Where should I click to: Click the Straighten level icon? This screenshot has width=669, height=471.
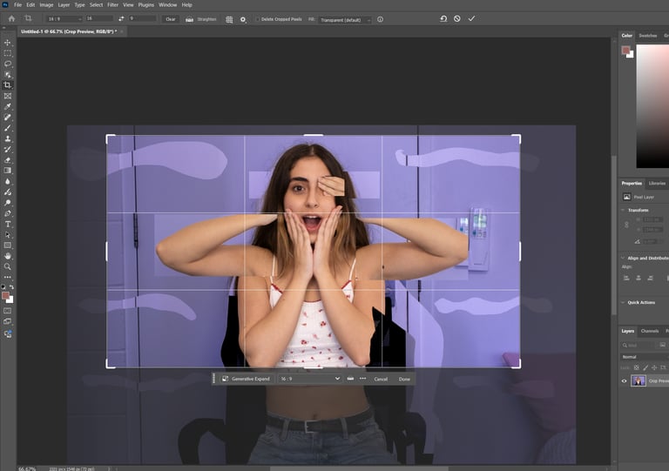(189, 18)
